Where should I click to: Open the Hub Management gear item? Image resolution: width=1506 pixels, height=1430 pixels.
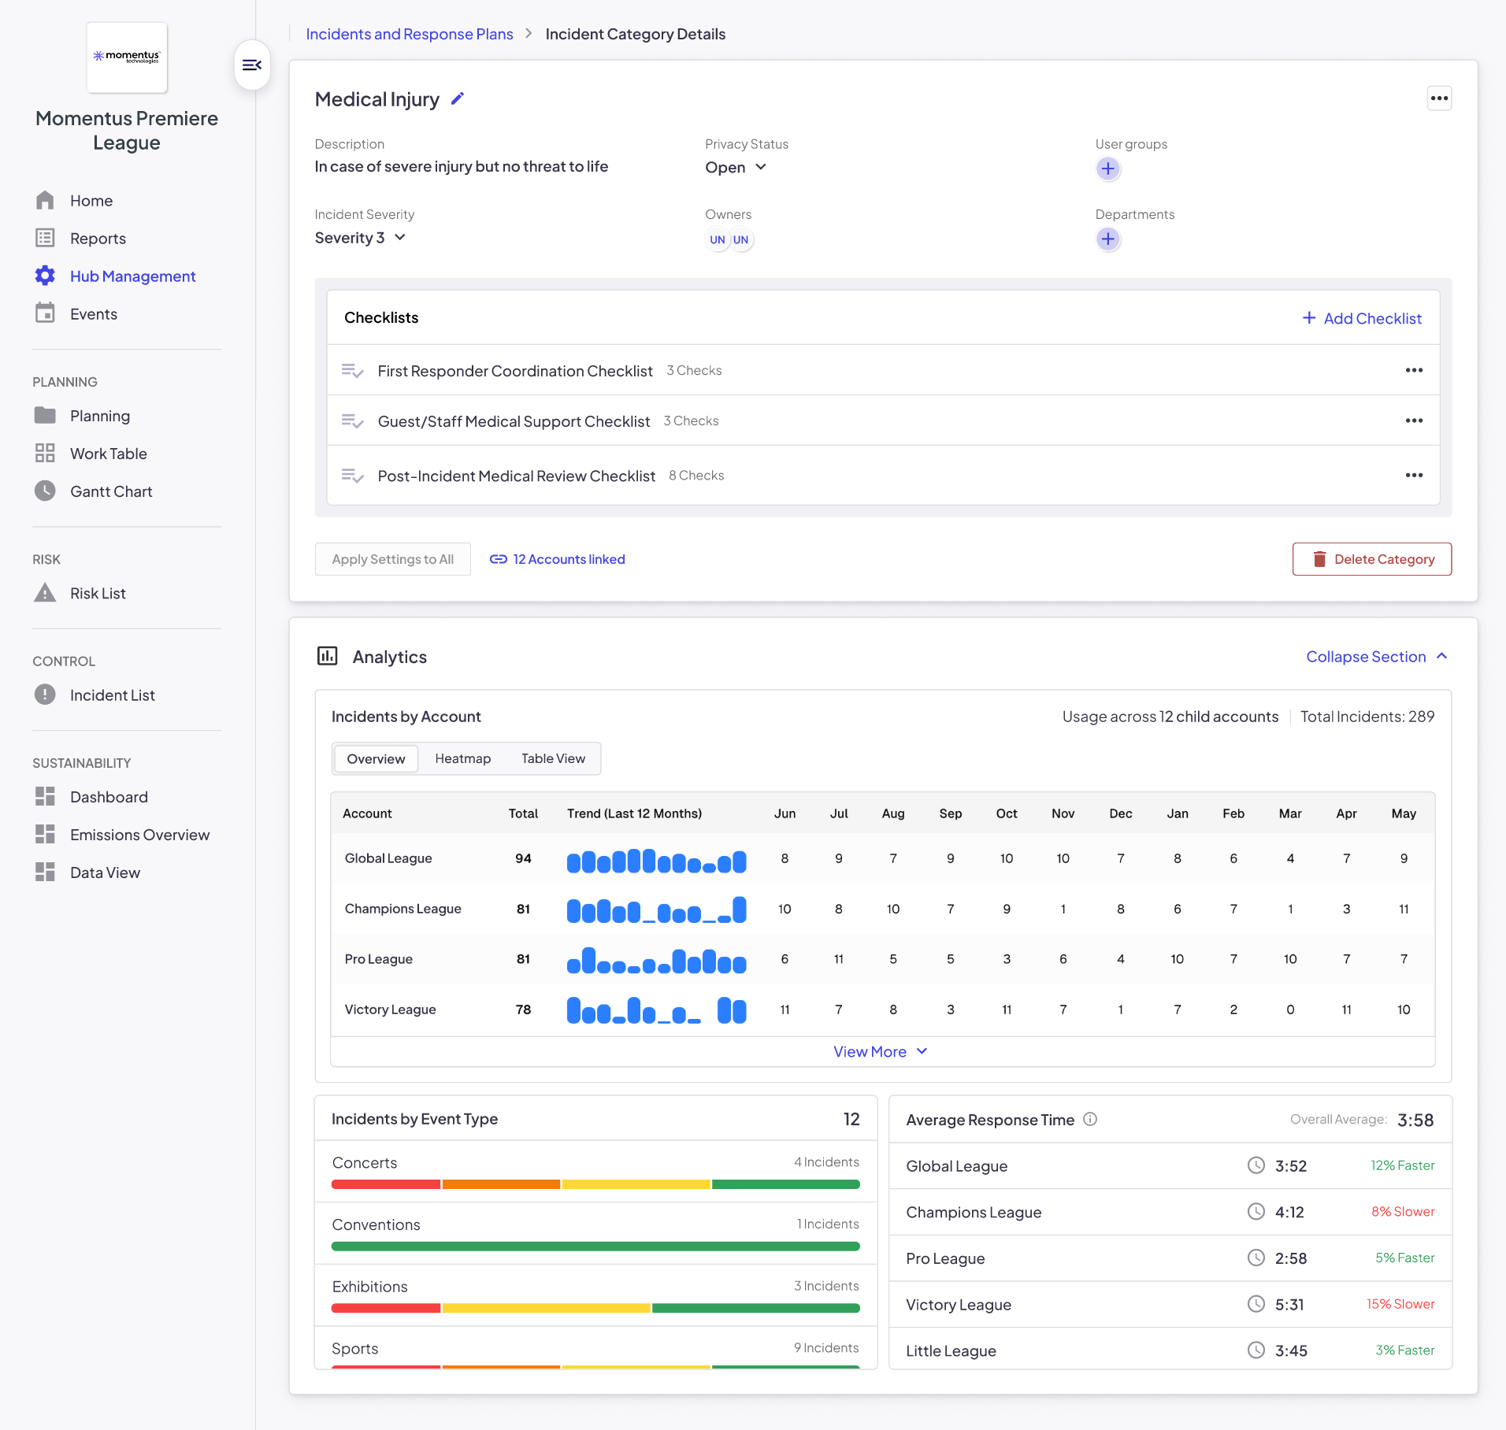pyautogui.click(x=115, y=276)
